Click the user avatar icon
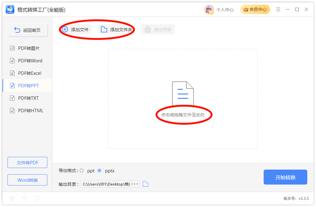The height and width of the screenshot is (207, 316). coord(209,9)
